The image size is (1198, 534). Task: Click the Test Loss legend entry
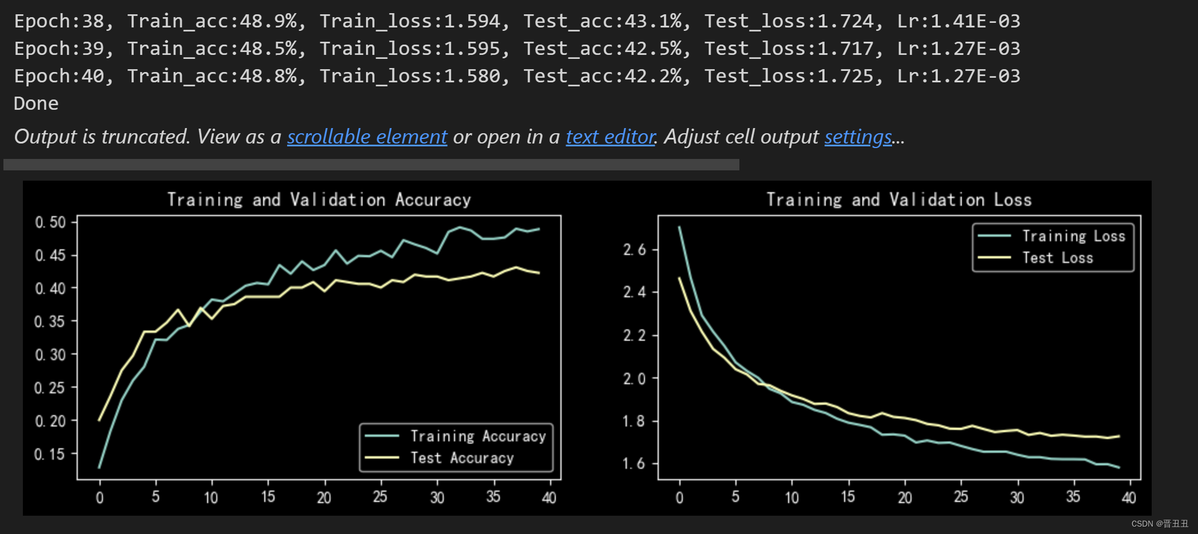coord(1035,258)
